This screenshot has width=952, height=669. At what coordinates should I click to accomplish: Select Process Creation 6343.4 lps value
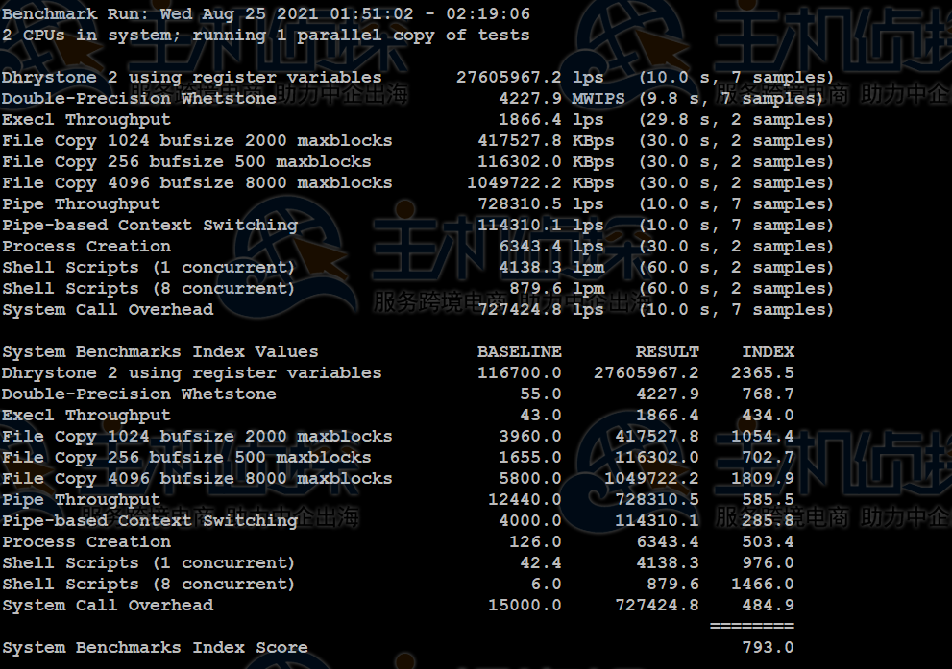pyautogui.click(x=551, y=247)
